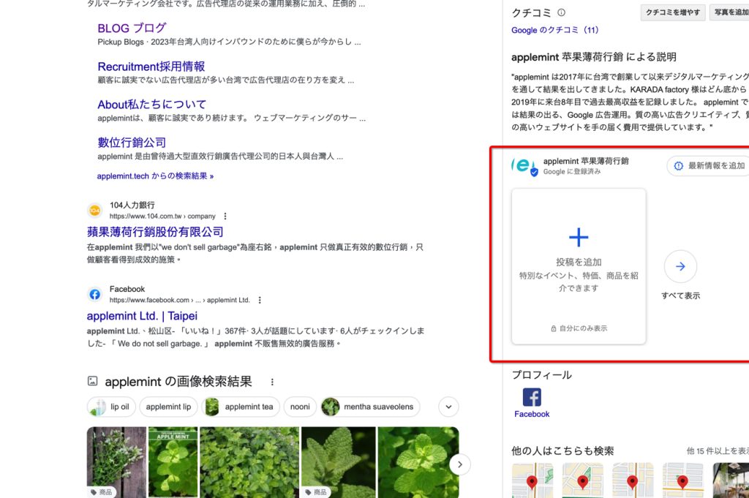
Task: Click the クチコミを増やす button
Action: click(673, 12)
